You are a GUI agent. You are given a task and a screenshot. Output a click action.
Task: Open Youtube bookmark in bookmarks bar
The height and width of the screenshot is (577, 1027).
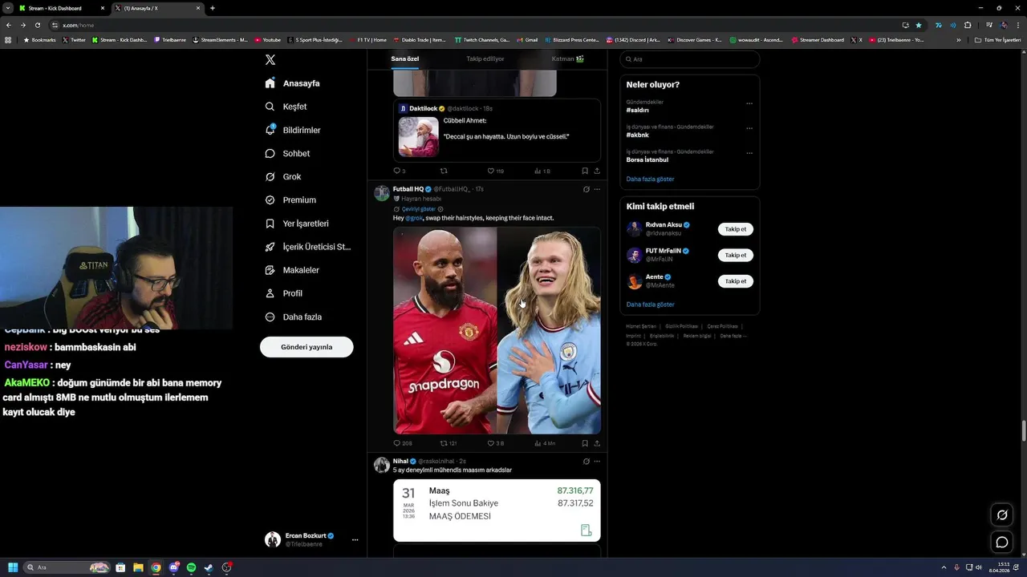pyautogui.click(x=268, y=40)
